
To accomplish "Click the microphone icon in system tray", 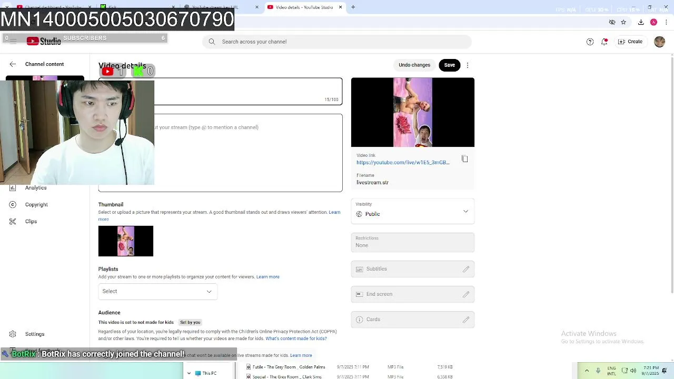I will [x=598, y=371].
